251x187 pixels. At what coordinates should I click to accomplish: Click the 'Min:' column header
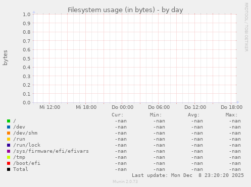[156, 115]
